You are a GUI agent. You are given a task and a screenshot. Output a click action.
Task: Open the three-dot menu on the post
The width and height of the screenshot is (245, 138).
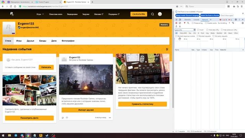click(x=110, y=118)
